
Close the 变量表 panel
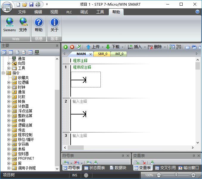(x=199, y=156)
